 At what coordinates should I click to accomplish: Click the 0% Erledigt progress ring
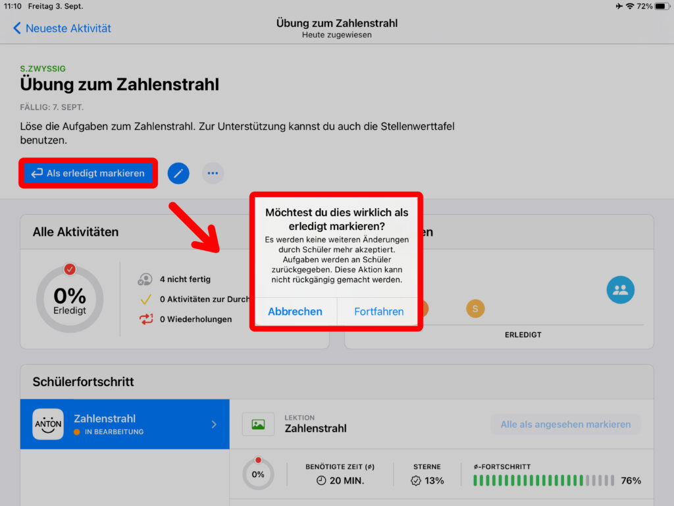point(70,300)
